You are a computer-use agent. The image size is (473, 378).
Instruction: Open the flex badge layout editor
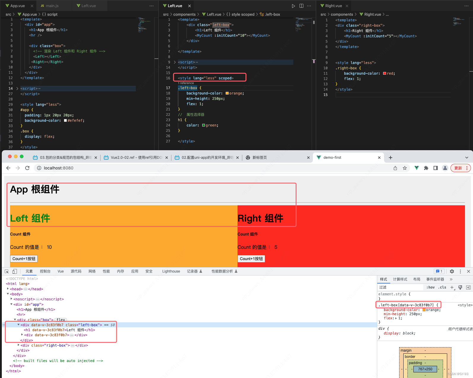point(61,320)
